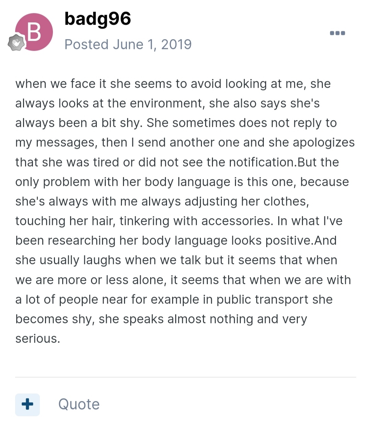Click the Posted June 1, 2019 timestamp
Viewport: 371px width, 425px height.
point(128,44)
